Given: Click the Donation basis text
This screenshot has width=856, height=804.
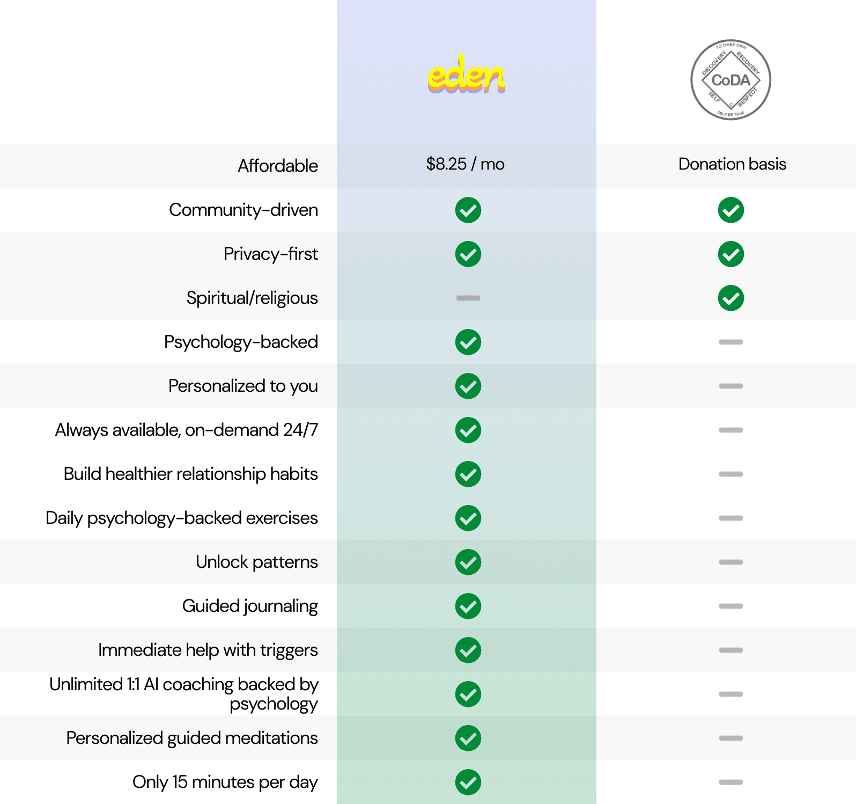Looking at the screenshot, I should coord(732,164).
